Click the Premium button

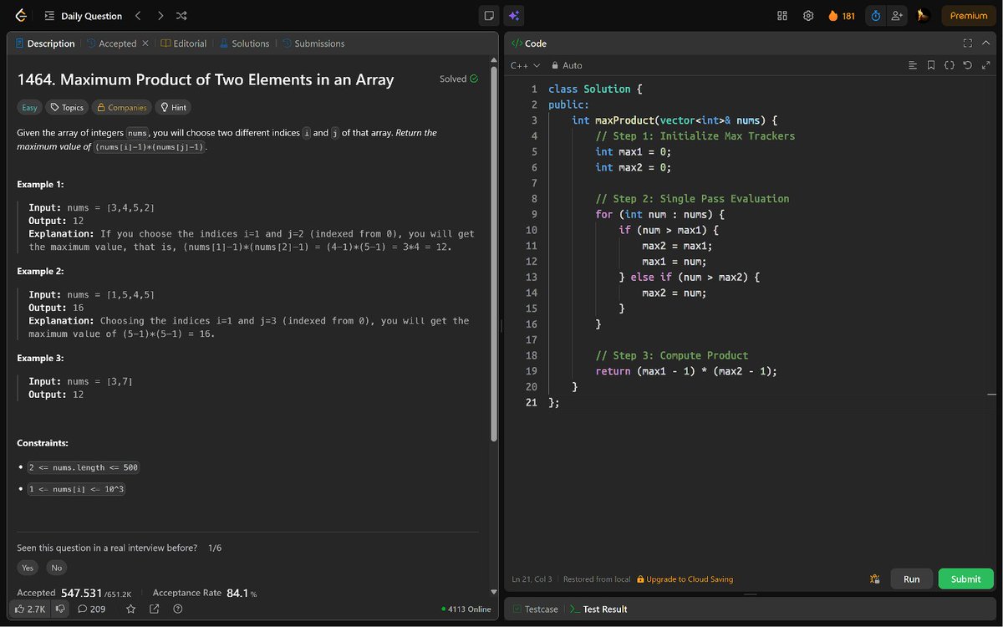(x=969, y=16)
